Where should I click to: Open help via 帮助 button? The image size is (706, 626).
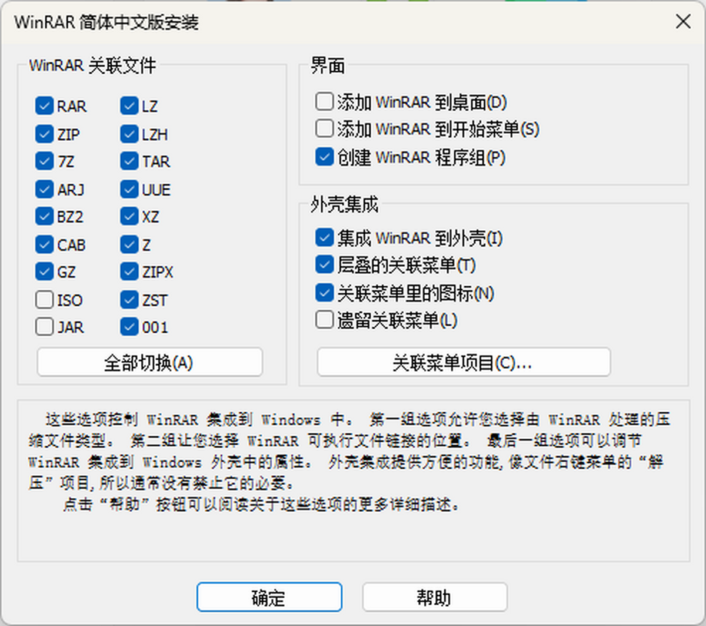pyautogui.click(x=436, y=597)
